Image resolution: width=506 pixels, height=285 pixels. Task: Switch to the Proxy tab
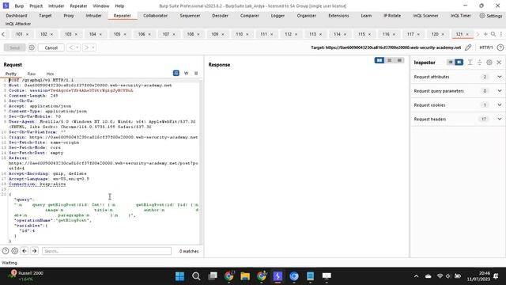point(69,16)
